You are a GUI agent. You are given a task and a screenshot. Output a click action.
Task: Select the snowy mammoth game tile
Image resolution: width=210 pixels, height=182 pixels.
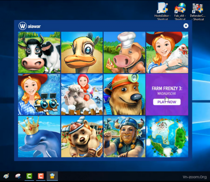pos(82,94)
